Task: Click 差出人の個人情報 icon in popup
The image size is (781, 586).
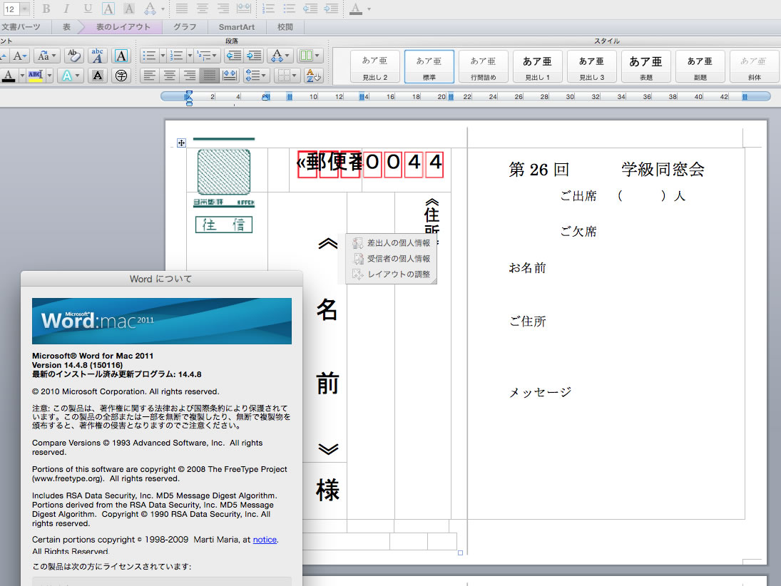Action: pos(357,243)
